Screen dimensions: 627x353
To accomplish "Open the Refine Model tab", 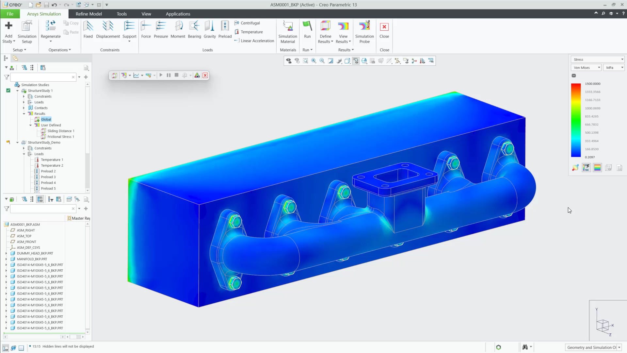I will click(x=88, y=14).
